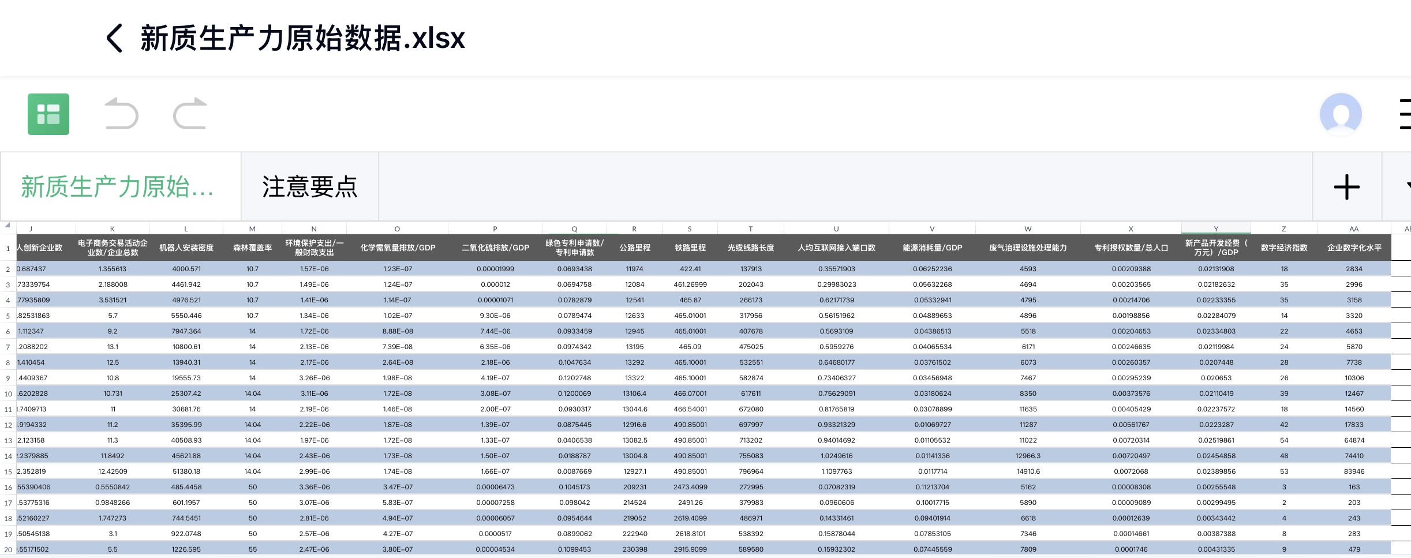This screenshot has height=558, width=1411.
Task: Click cell with value 4000.571
Action: pos(186,269)
